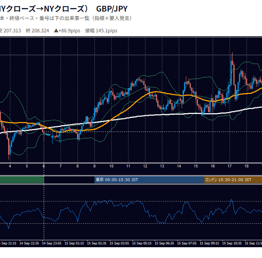Click the 15 Sep 07:55 time label
This screenshot has height=258, width=262.
(x=187, y=243)
